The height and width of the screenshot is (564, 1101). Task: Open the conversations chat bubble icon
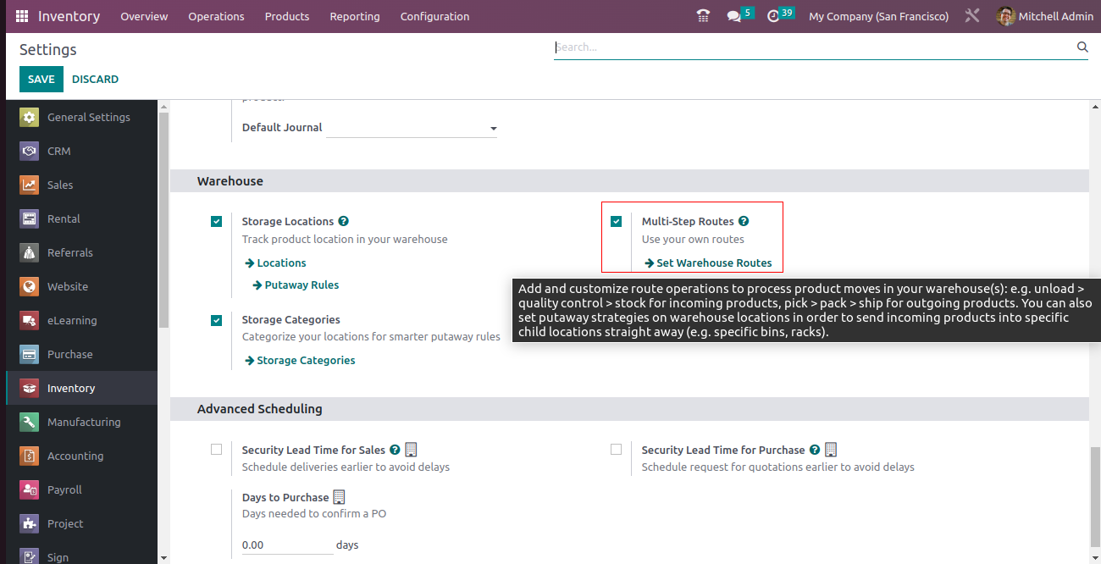tap(733, 16)
